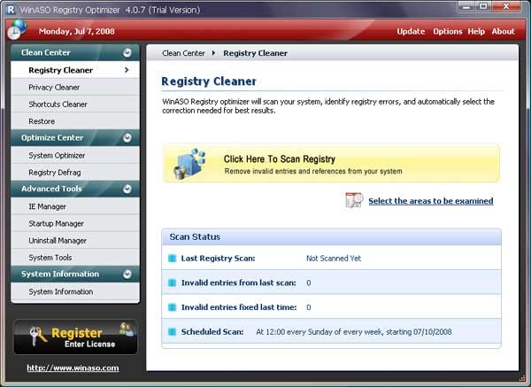Screen dimensions: 531x387
Task: Click the Last Registry Scan label
Action: [x=218, y=259]
